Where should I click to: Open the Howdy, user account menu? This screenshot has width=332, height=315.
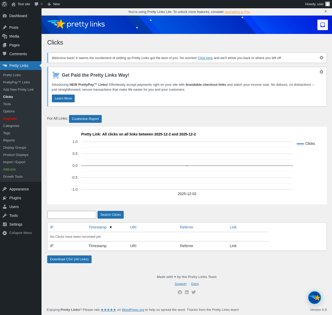pos(317,4)
